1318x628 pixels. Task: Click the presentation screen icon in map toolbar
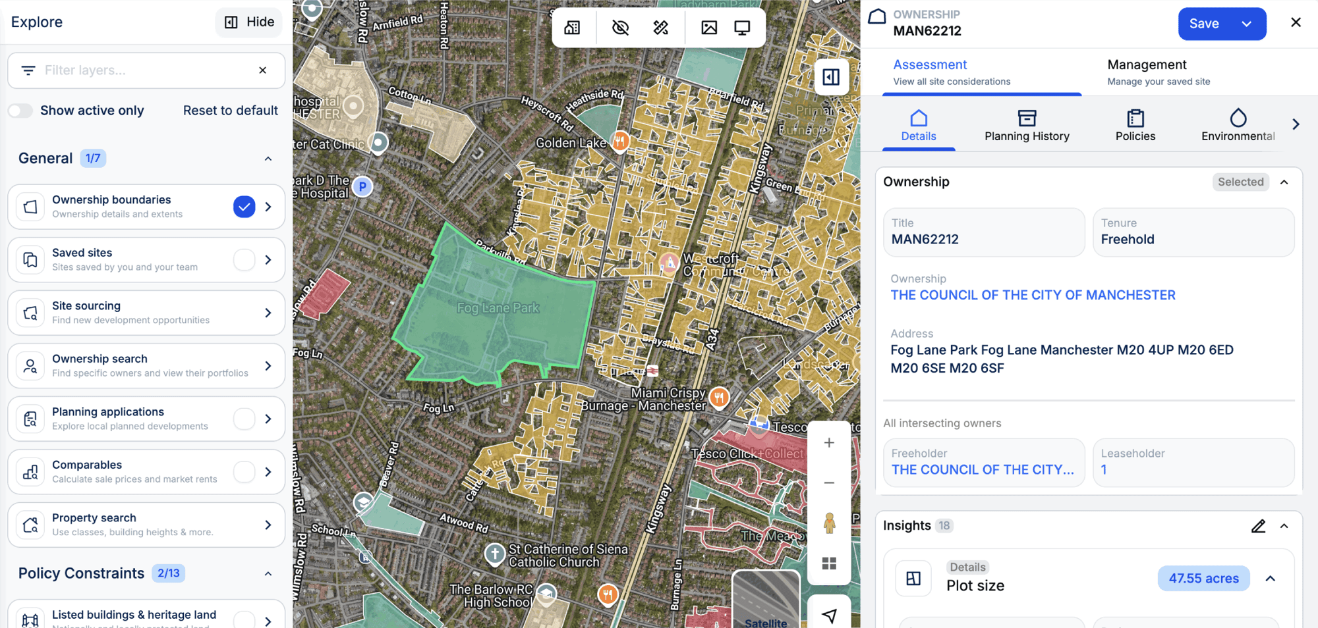pyautogui.click(x=742, y=28)
